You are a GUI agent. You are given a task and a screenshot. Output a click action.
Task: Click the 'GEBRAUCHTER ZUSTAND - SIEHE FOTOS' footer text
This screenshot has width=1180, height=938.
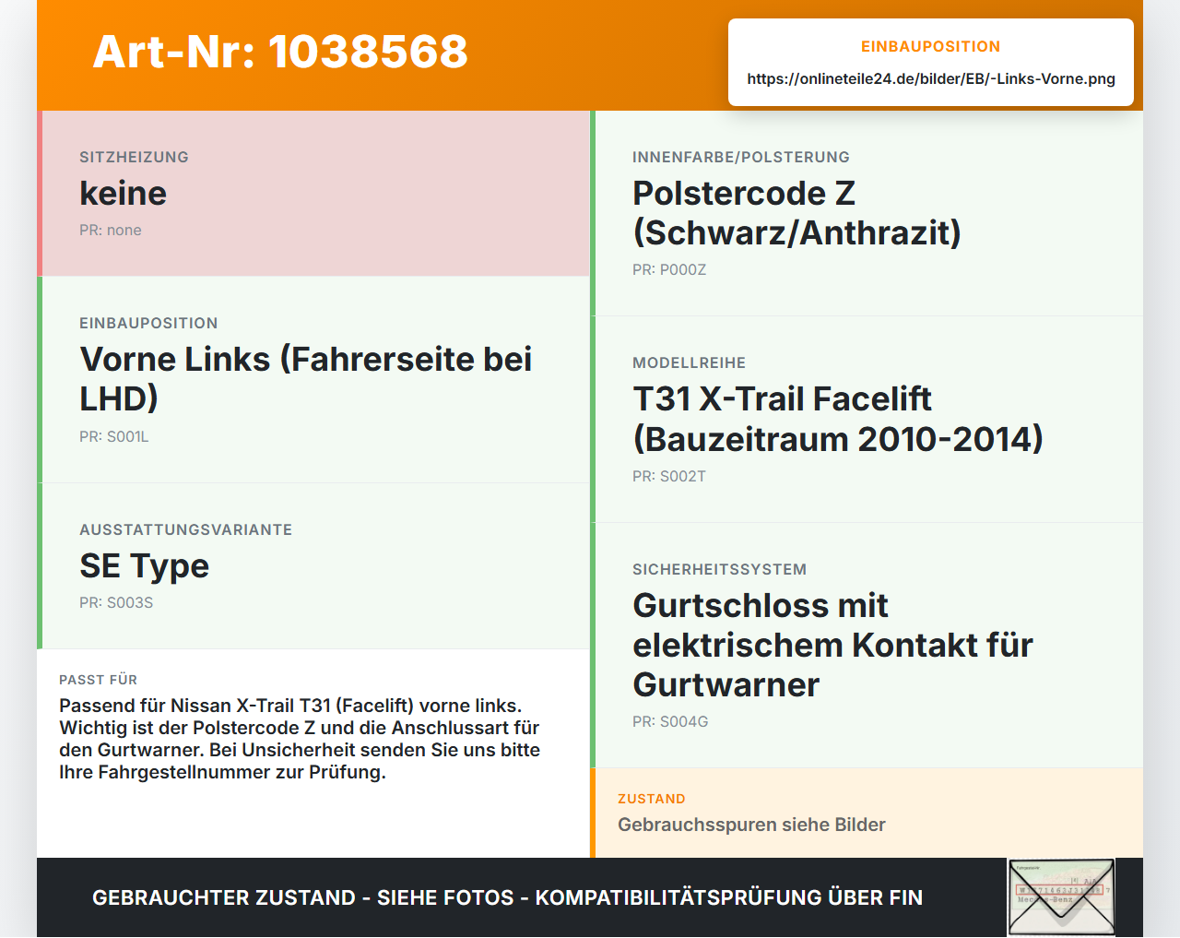point(507,898)
